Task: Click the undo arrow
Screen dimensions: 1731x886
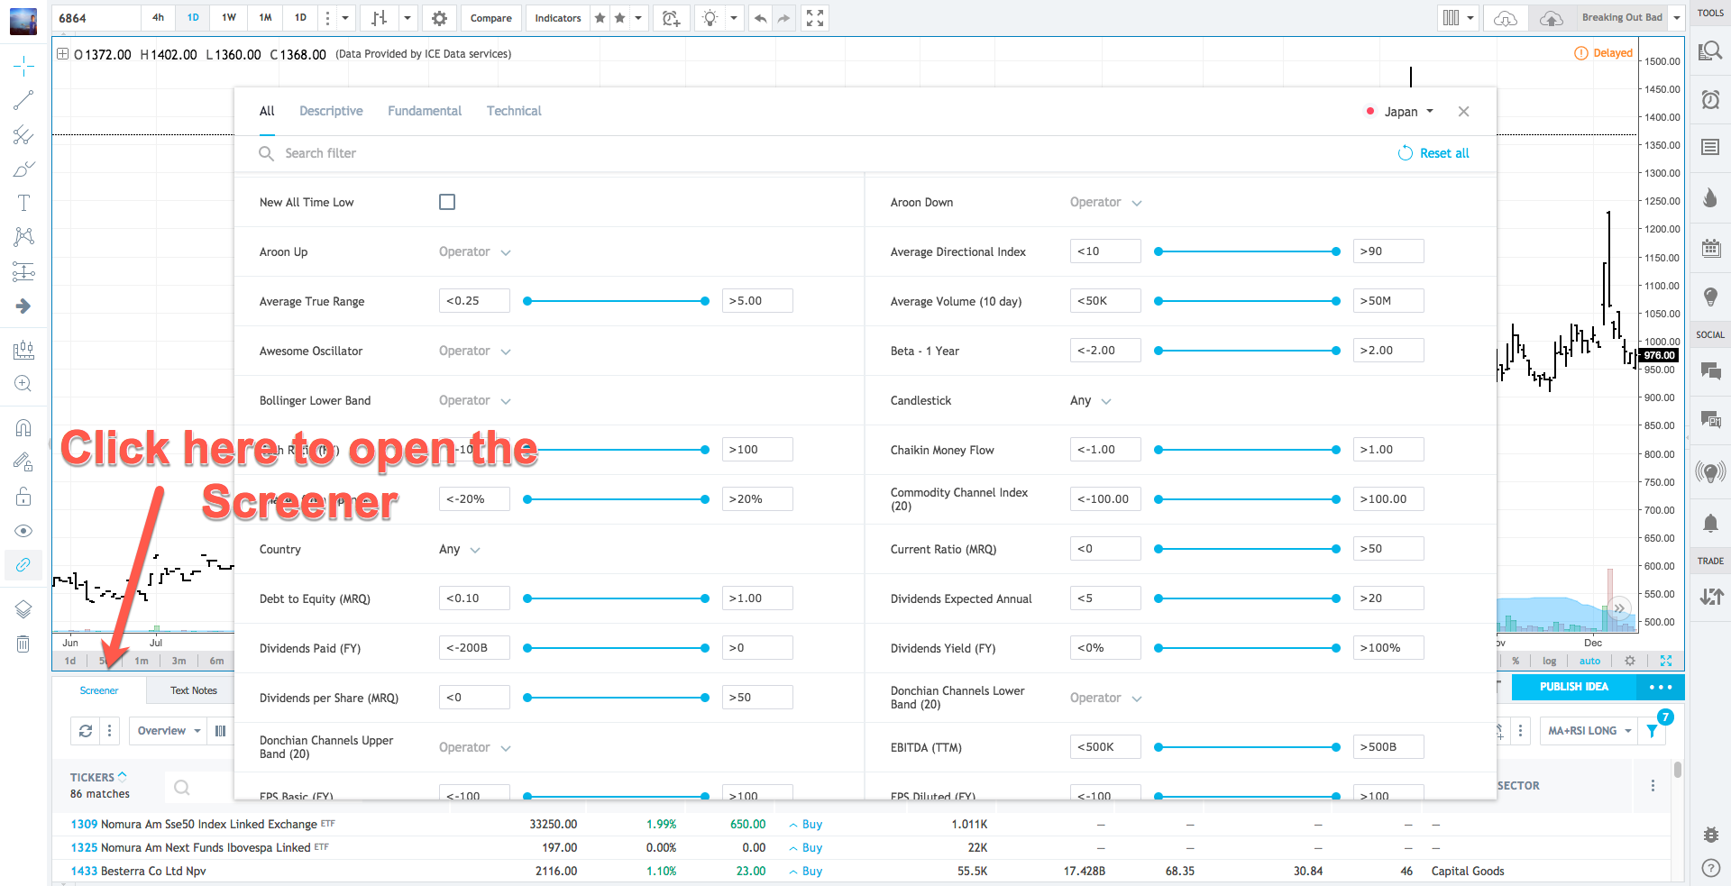Action: click(761, 18)
